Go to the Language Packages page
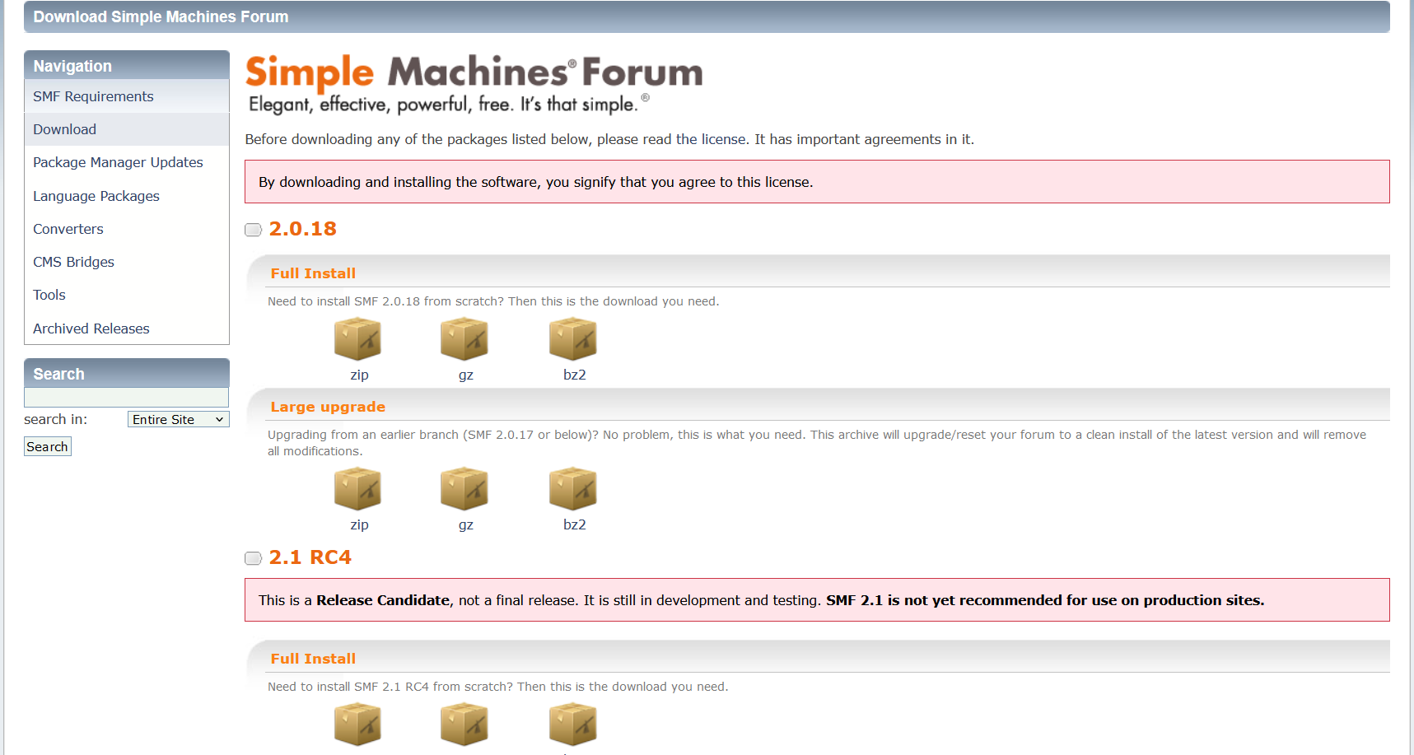This screenshot has height=755, width=1414. [x=96, y=196]
